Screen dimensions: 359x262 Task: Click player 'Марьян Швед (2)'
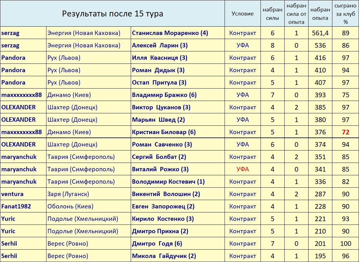point(158,120)
